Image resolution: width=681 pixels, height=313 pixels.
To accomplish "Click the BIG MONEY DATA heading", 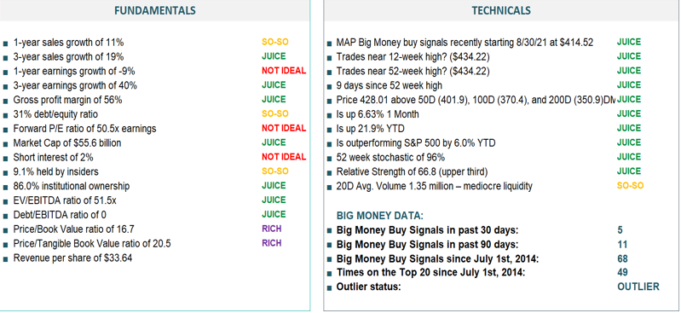I will [380, 215].
